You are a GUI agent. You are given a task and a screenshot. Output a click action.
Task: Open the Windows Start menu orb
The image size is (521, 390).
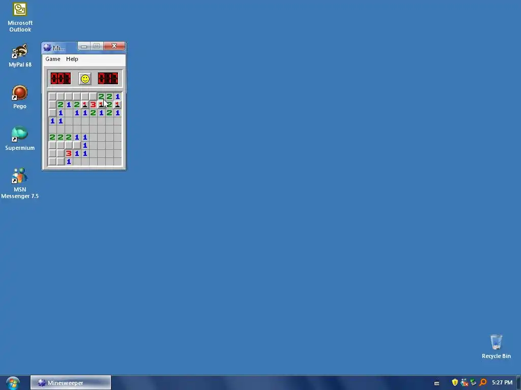coord(13,383)
